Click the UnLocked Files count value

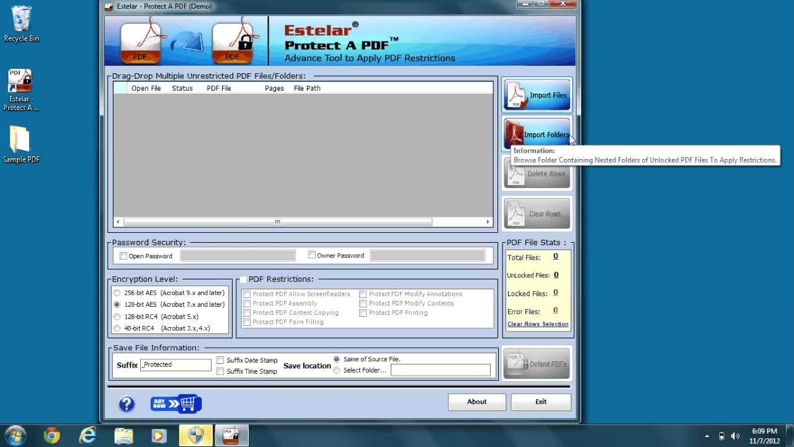click(x=556, y=274)
